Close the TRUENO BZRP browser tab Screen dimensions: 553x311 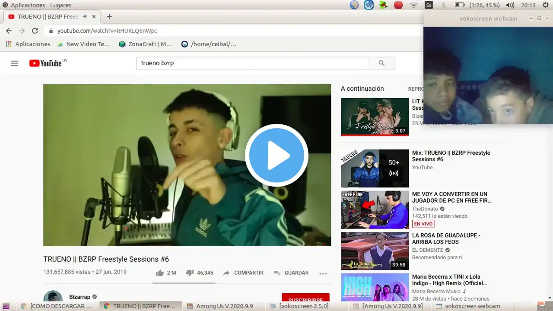94,16
